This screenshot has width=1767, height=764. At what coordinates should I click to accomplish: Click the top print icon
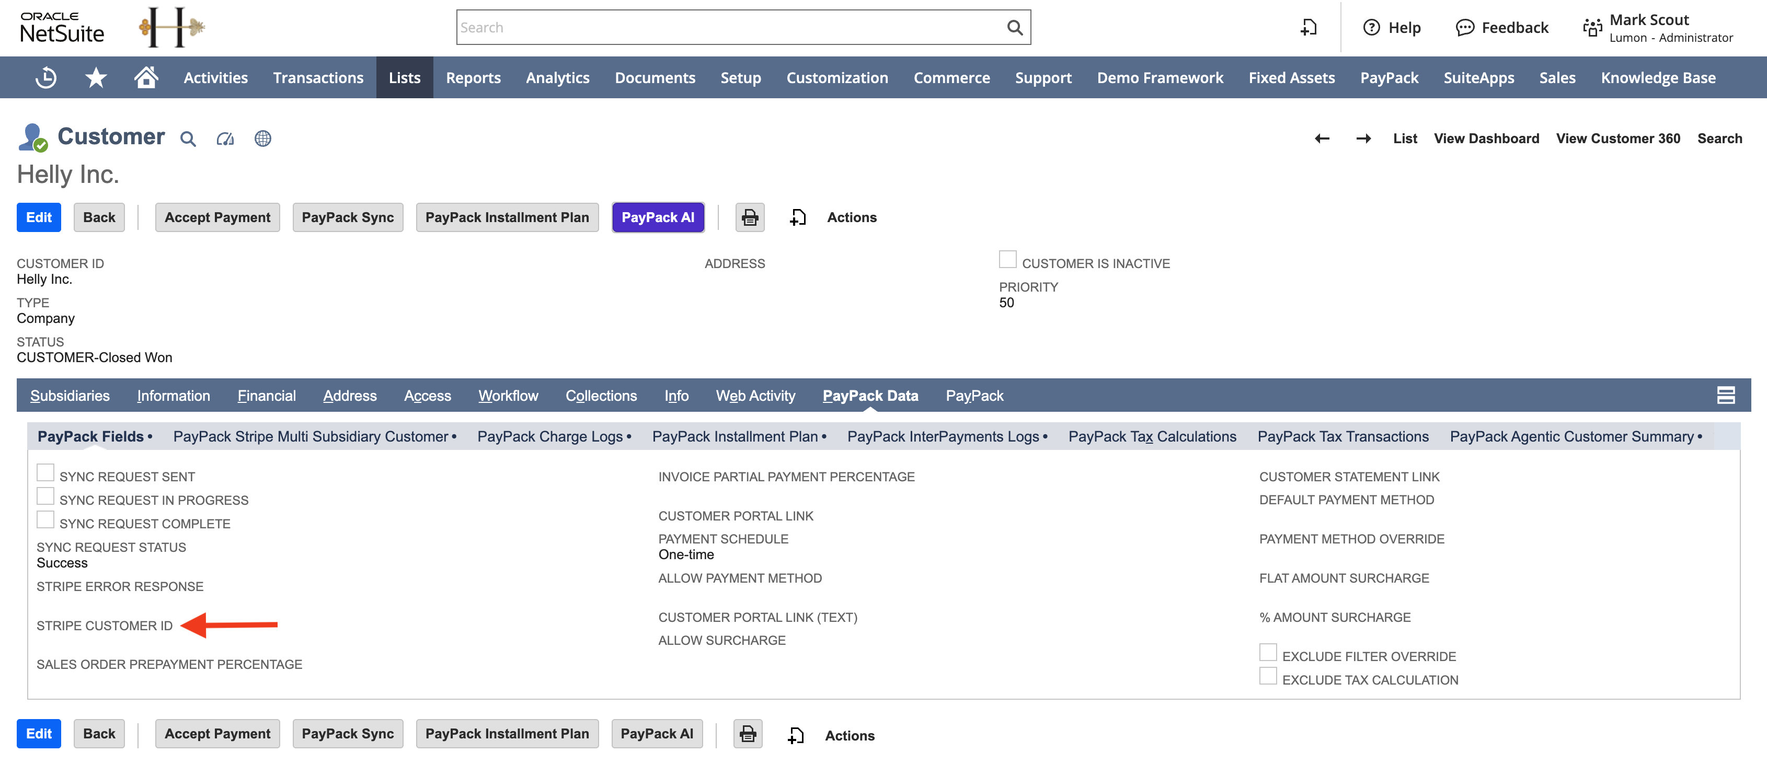[x=750, y=217]
